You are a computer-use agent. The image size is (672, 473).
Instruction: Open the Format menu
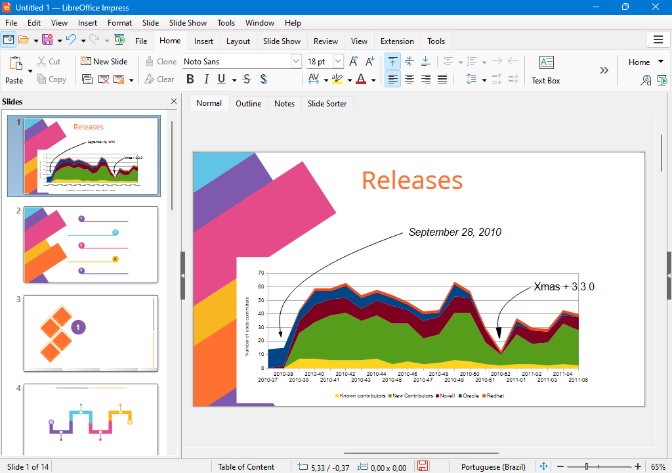(x=119, y=22)
